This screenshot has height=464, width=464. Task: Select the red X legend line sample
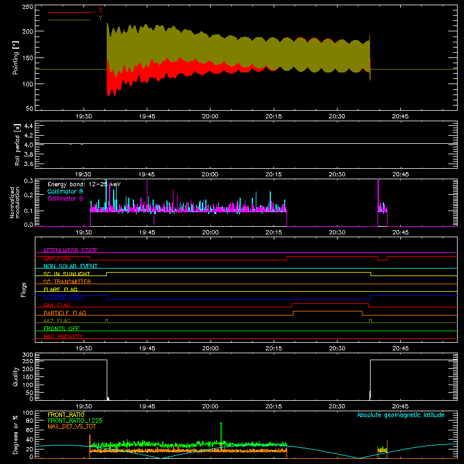(x=69, y=12)
